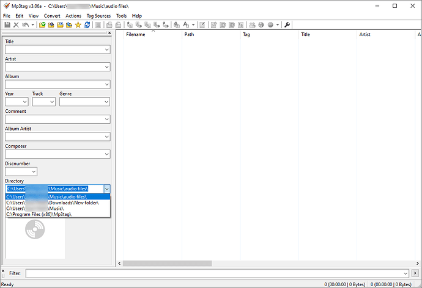Image resolution: width=422 pixels, height=288 pixels.
Task: Open dropdown arrow next to Actions Quick icon
Action: (193, 25)
